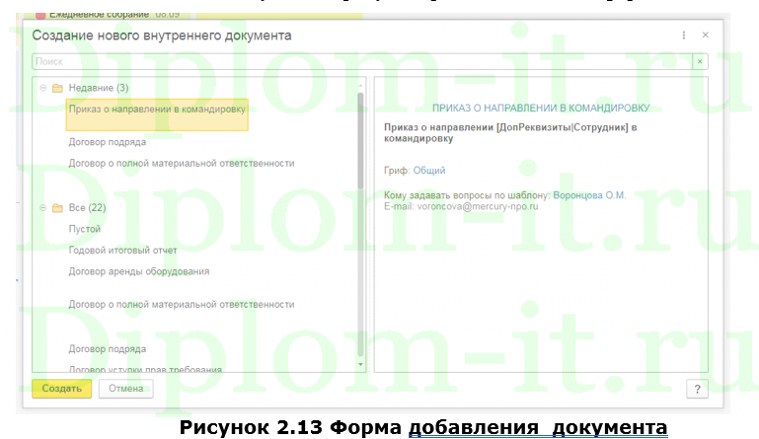Select the Все (22) group label

[x=87, y=207]
